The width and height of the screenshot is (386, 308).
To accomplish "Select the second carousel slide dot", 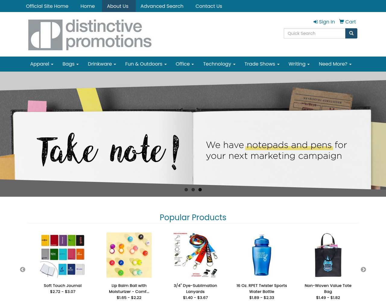I will [193, 189].
